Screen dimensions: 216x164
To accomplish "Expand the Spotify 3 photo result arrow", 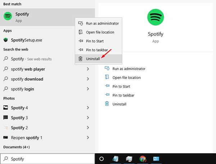I will tap(88, 118).
